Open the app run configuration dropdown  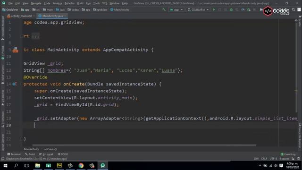176,9
